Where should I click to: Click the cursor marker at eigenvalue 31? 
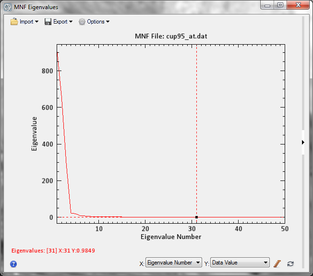(196, 217)
